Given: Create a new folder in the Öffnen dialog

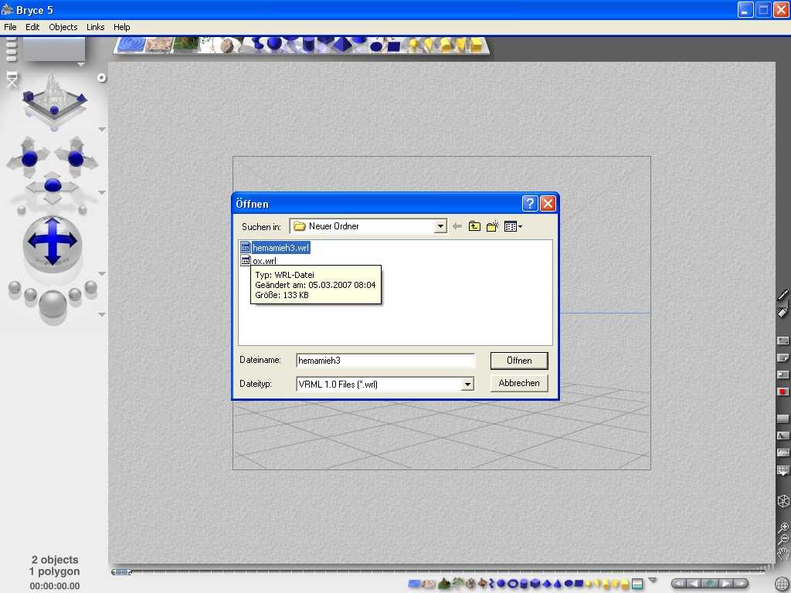Looking at the screenshot, I should 492,226.
